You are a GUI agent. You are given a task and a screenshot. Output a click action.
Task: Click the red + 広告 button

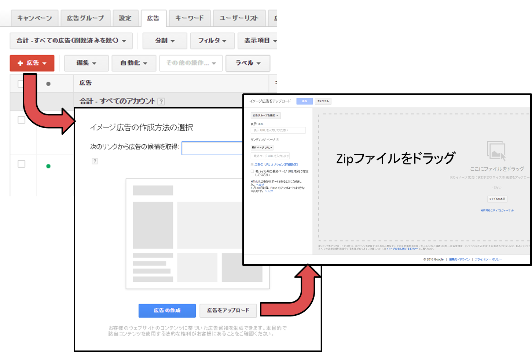(x=32, y=63)
